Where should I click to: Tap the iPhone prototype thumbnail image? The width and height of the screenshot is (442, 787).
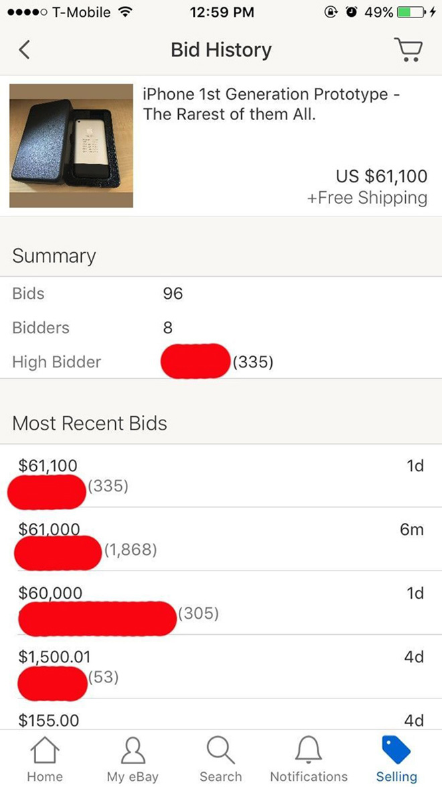pos(71,145)
